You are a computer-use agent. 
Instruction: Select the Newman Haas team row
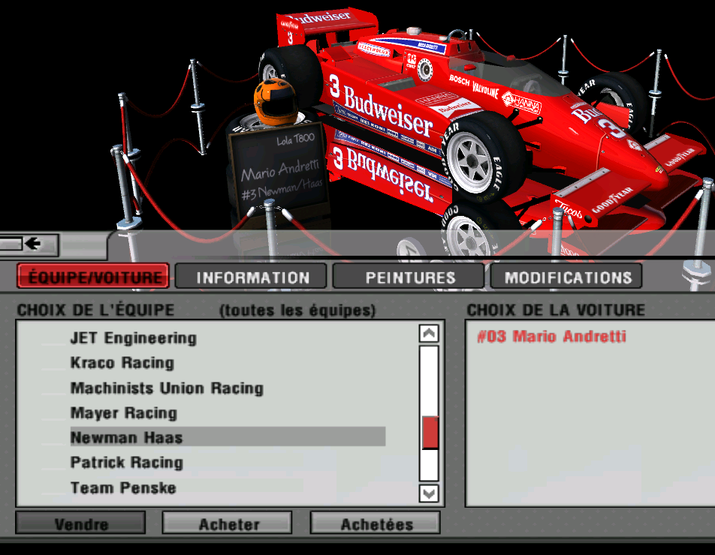click(228, 437)
